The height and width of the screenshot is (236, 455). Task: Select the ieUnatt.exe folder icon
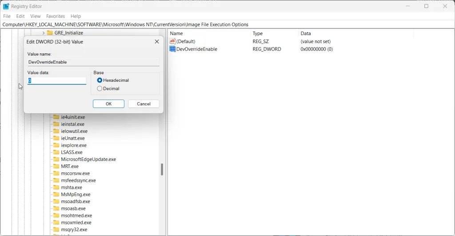pos(56,138)
